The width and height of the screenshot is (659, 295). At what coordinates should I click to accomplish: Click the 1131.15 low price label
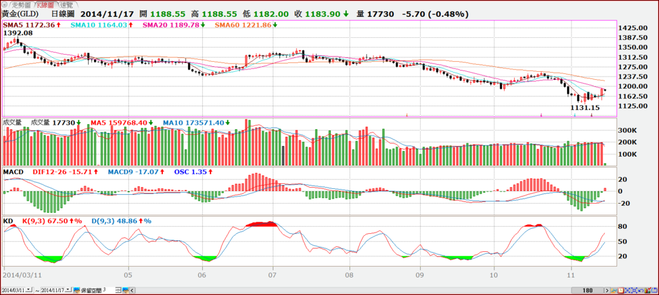pos(584,108)
